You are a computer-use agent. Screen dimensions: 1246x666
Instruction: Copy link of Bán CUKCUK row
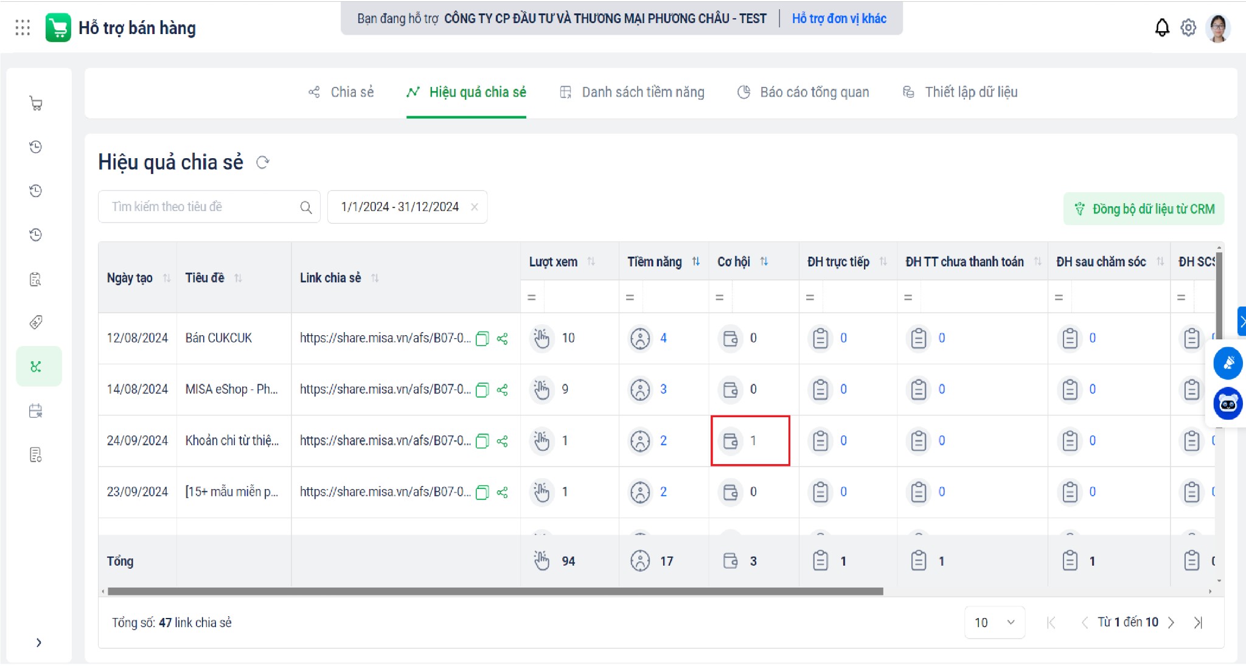(x=482, y=339)
